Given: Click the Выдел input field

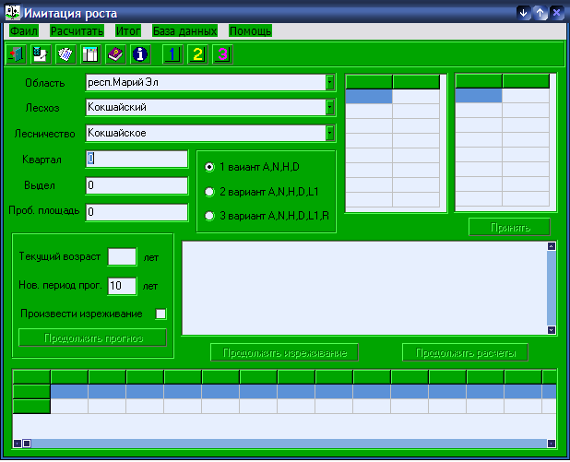Looking at the screenshot, I should point(137,185).
